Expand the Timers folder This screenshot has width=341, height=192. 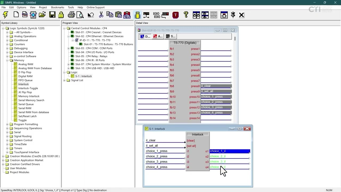[x=7, y=148]
